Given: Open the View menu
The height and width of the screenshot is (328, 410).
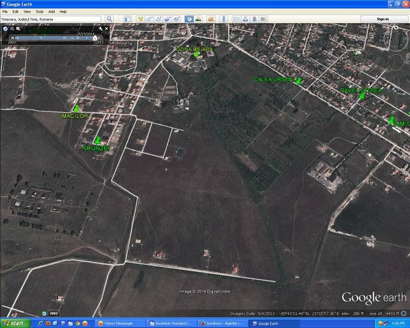Looking at the screenshot, I should pos(27,11).
